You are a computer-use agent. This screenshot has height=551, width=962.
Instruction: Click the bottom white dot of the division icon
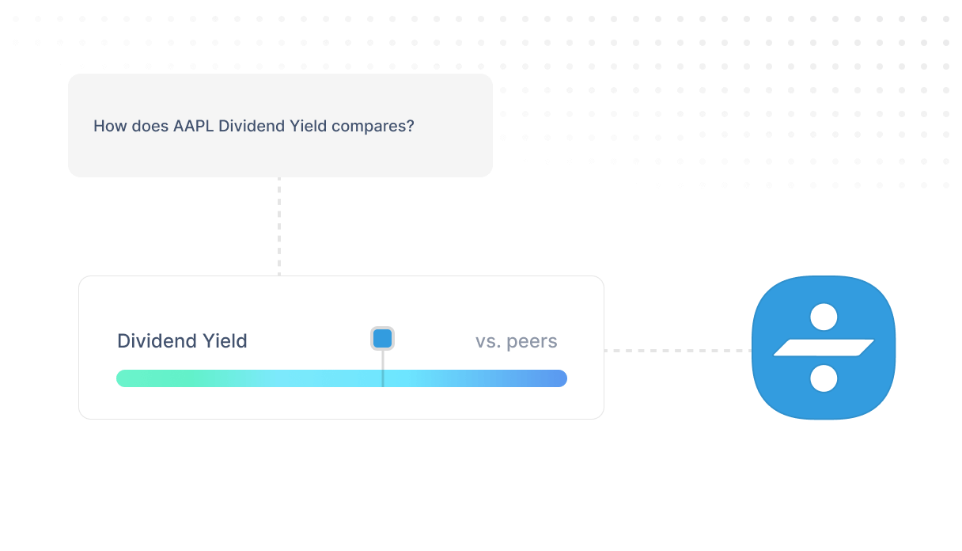coord(824,378)
